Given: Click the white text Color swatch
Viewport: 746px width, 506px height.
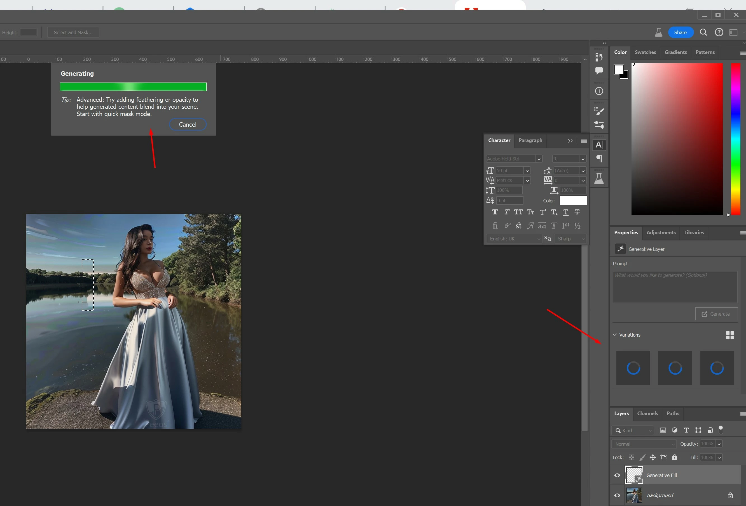Looking at the screenshot, I should click(x=573, y=200).
